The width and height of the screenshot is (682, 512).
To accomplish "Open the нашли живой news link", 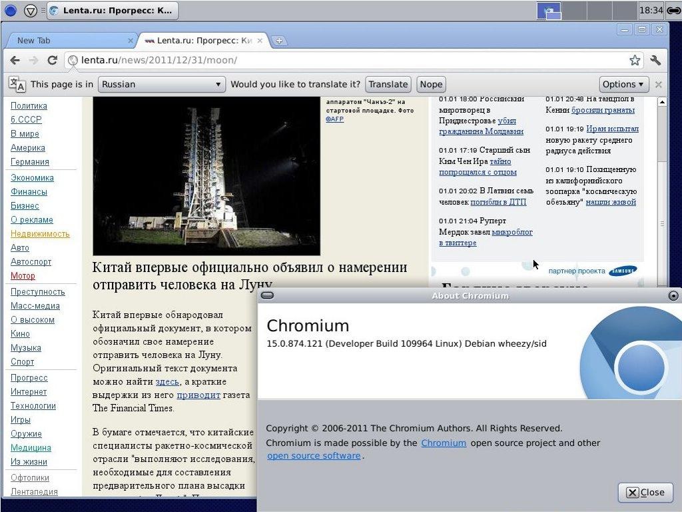I will point(611,202).
